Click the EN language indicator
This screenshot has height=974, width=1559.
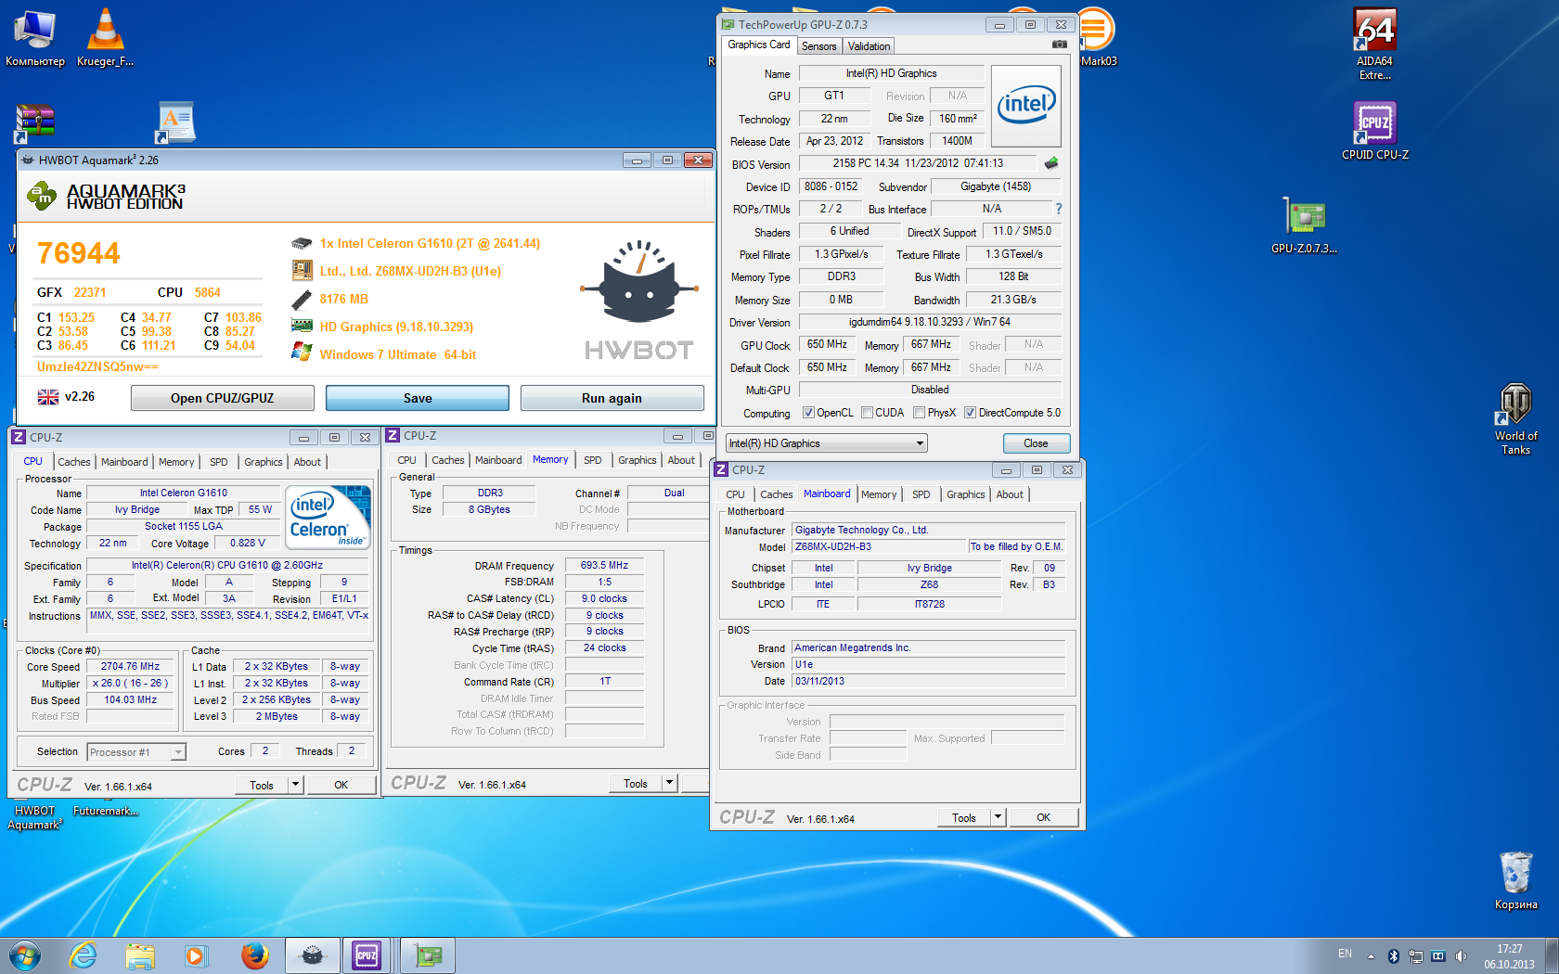(x=1346, y=954)
